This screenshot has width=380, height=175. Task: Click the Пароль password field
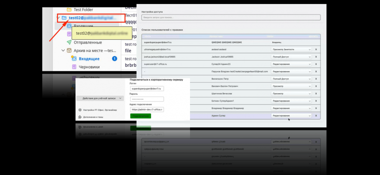tap(147, 99)
